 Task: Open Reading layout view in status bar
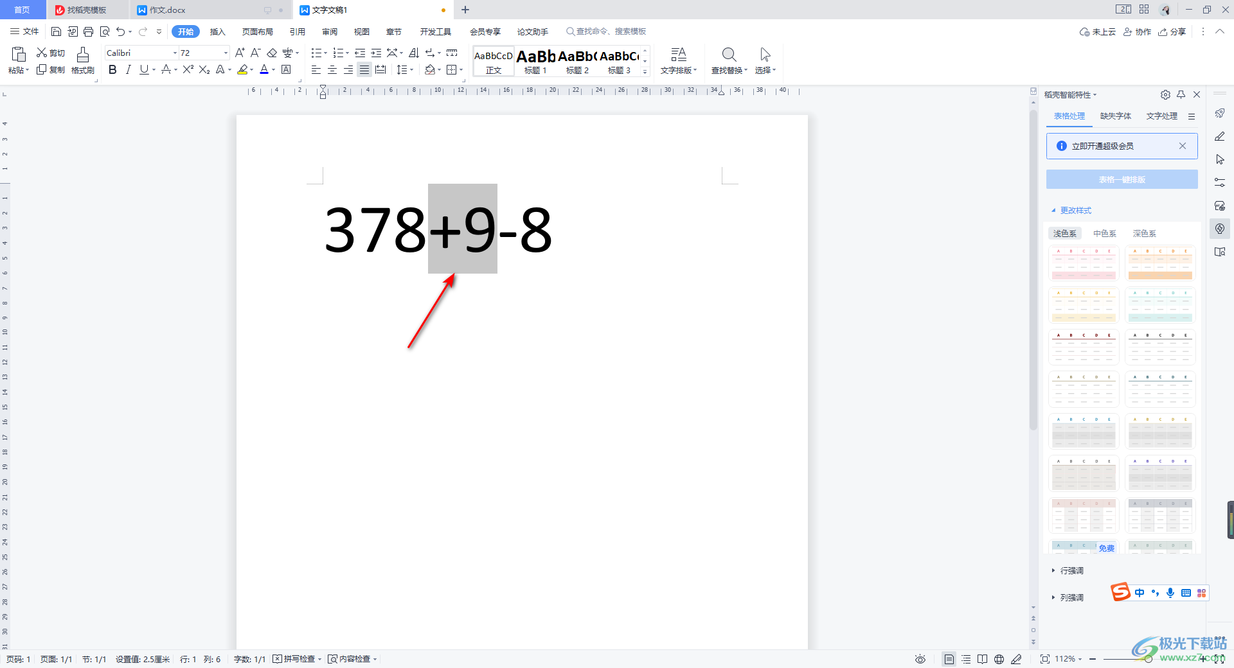(982, 659)
